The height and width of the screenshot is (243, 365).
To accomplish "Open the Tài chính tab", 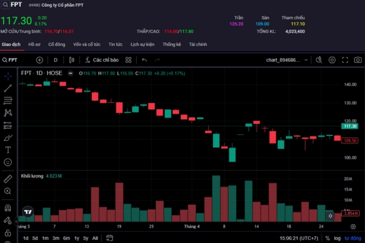I will pos(198,44).
